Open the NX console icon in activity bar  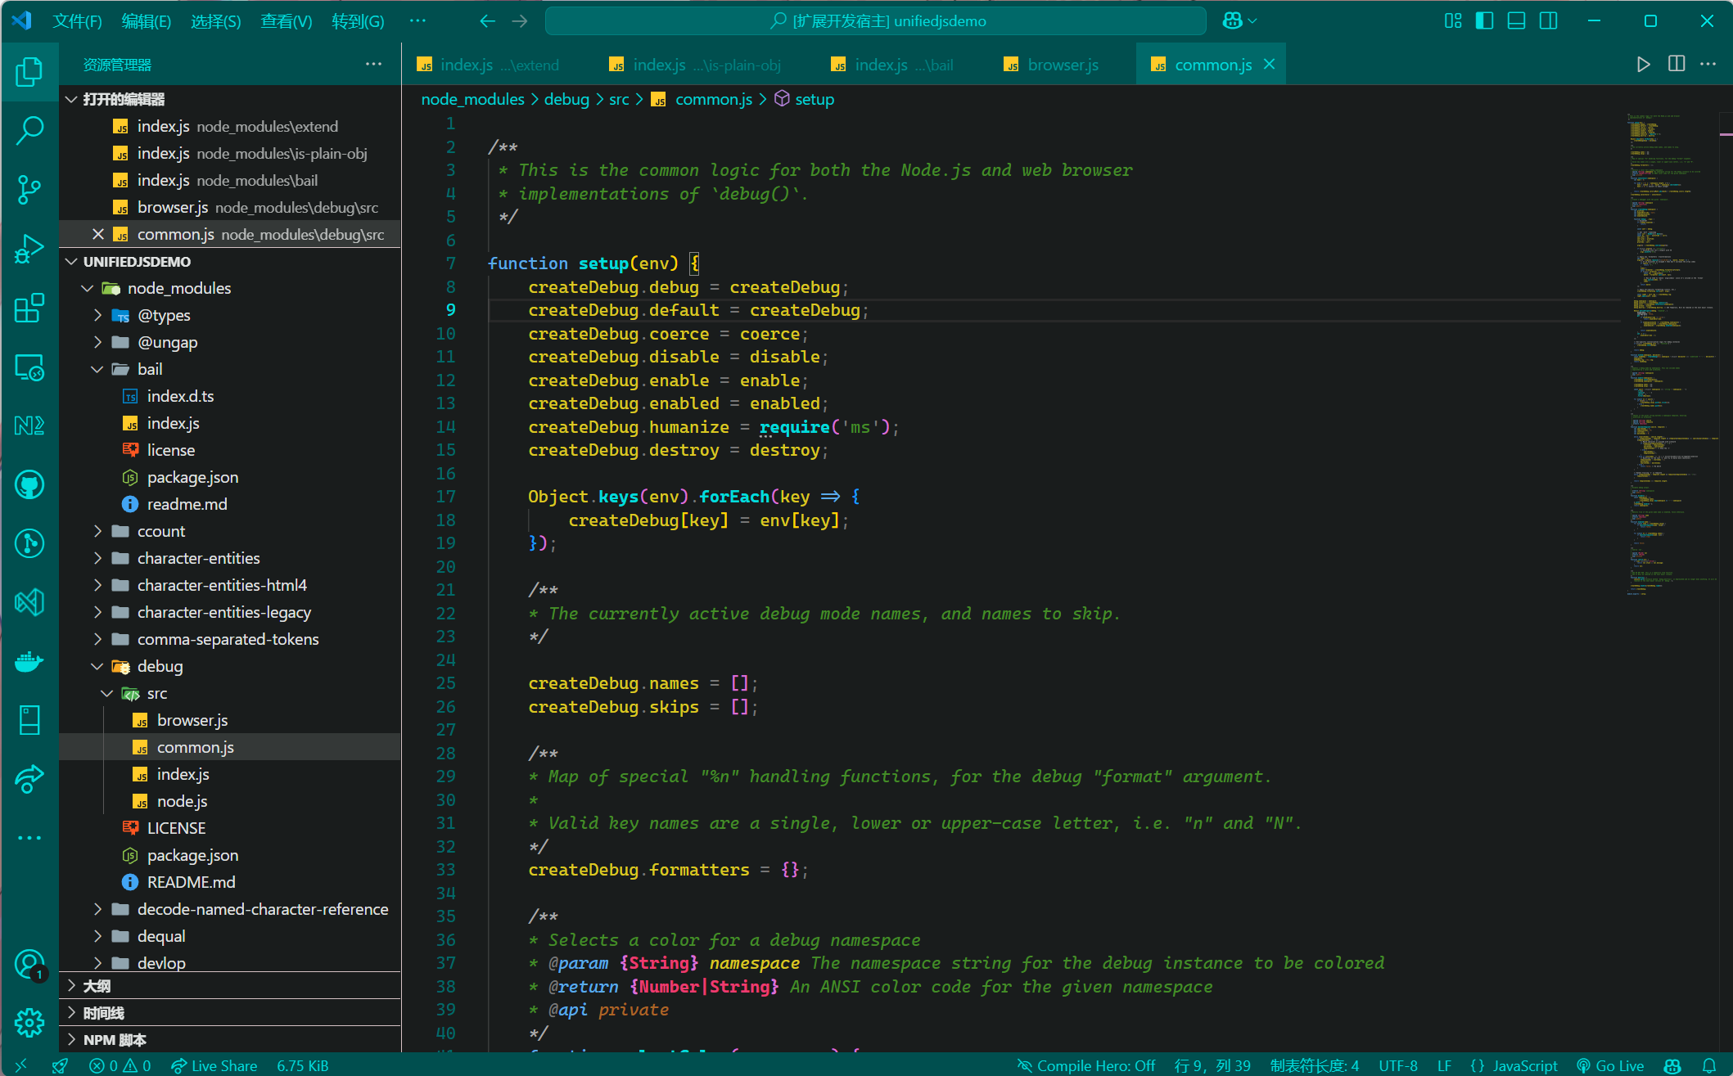coord(29,425)
